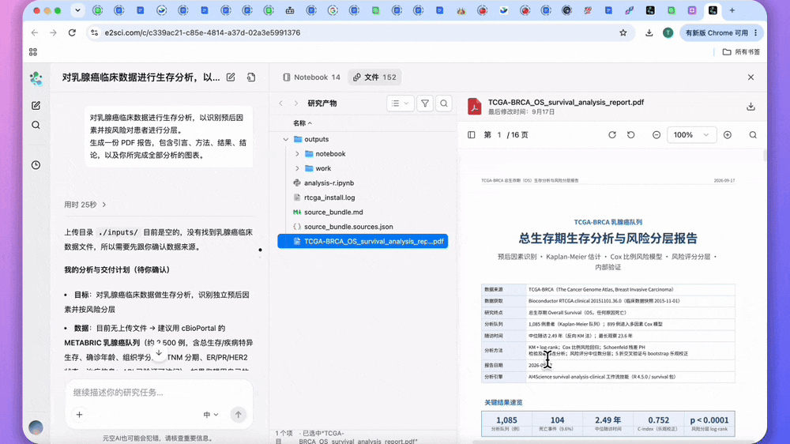Close the files panel with X
Viewport: 790px width, 444px height.
pos(750,77)
